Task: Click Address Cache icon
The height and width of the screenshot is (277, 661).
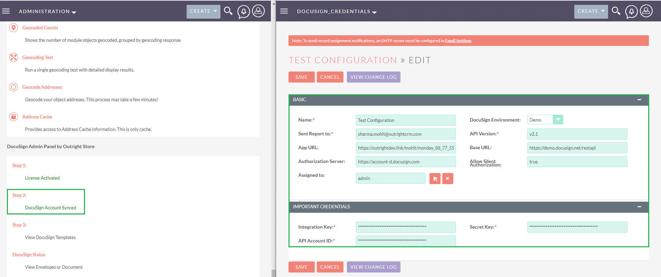Action: pos(13,117)
